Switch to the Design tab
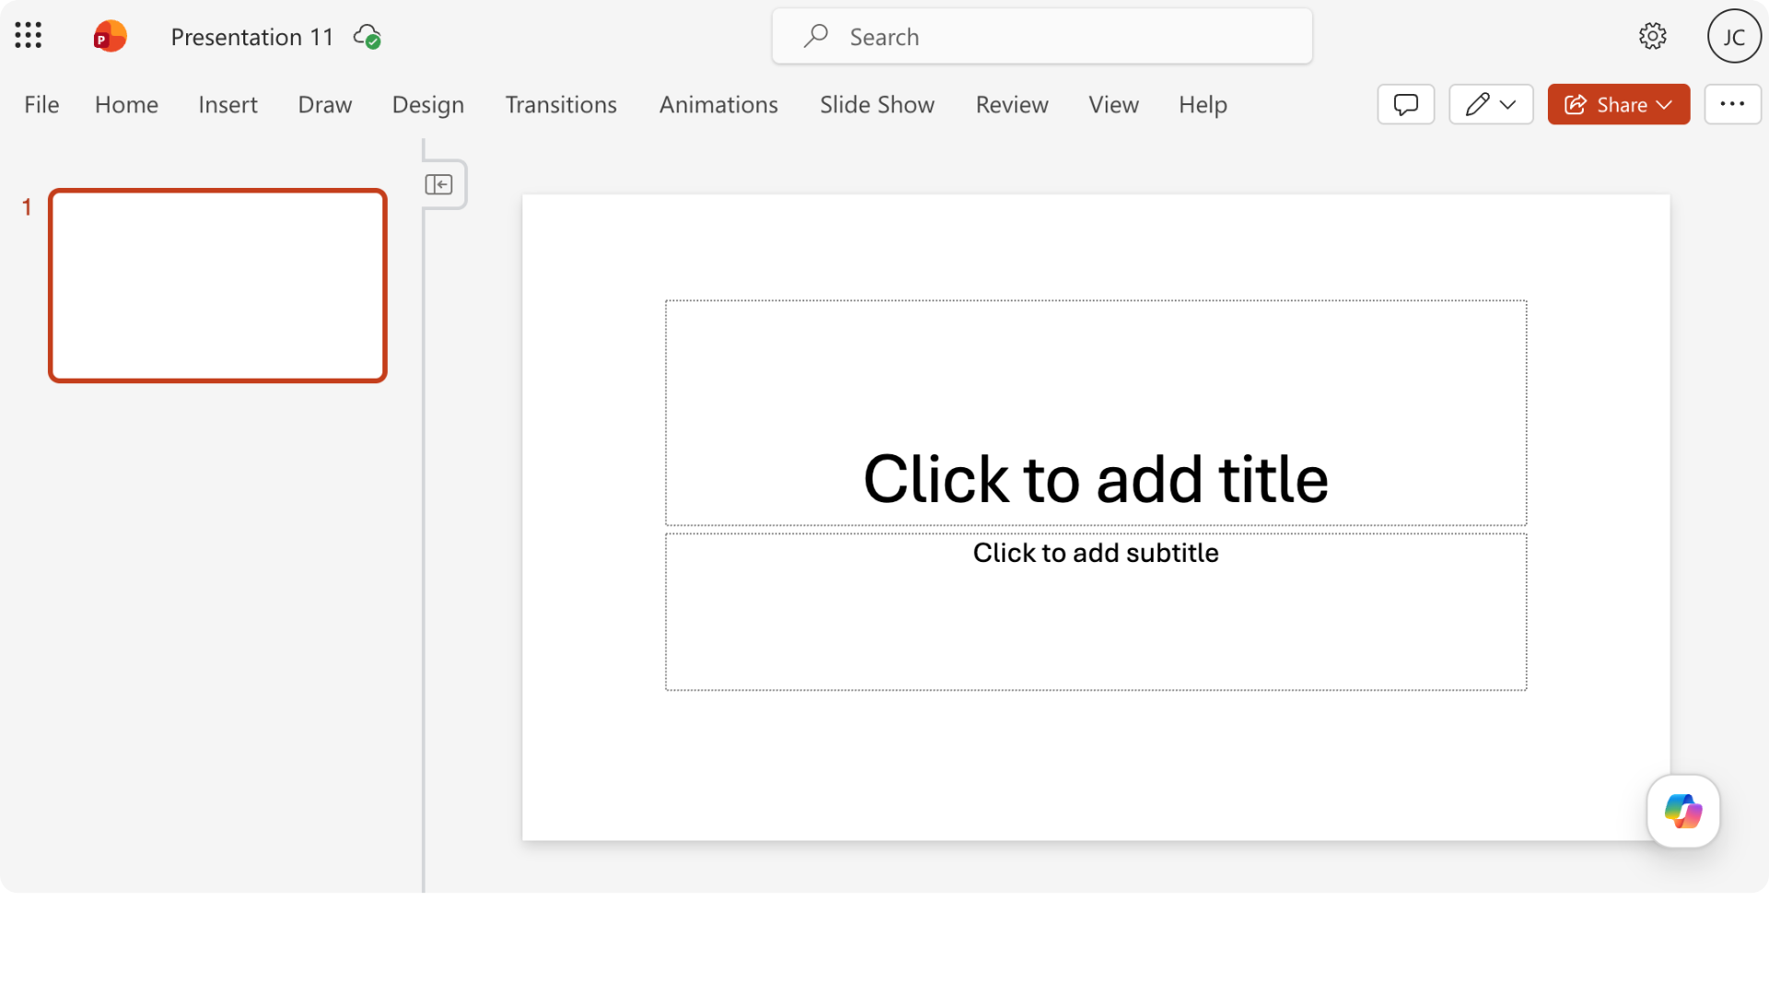1769x995 pixels. click(428, 105)
